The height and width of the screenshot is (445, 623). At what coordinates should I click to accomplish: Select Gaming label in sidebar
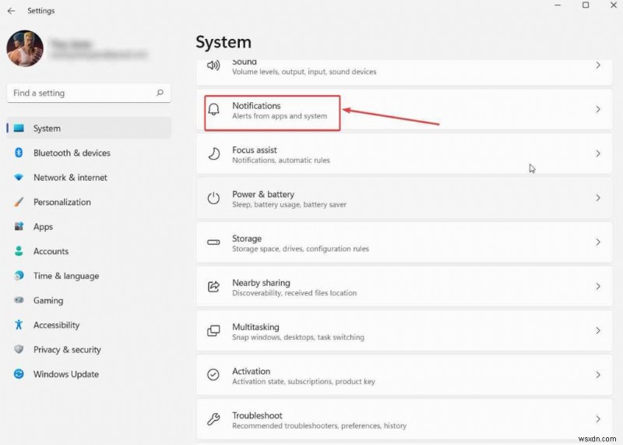[48, 301]
